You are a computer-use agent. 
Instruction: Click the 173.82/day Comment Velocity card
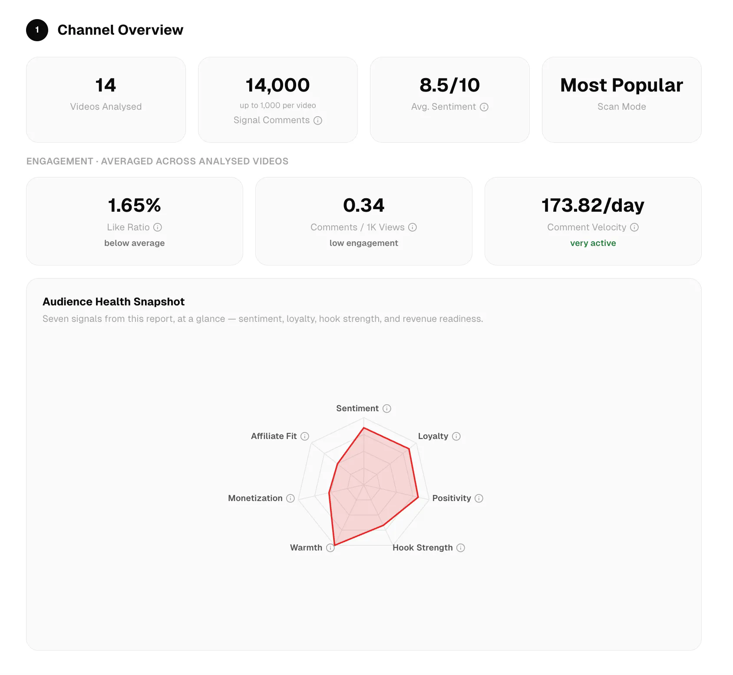point(593,221)
